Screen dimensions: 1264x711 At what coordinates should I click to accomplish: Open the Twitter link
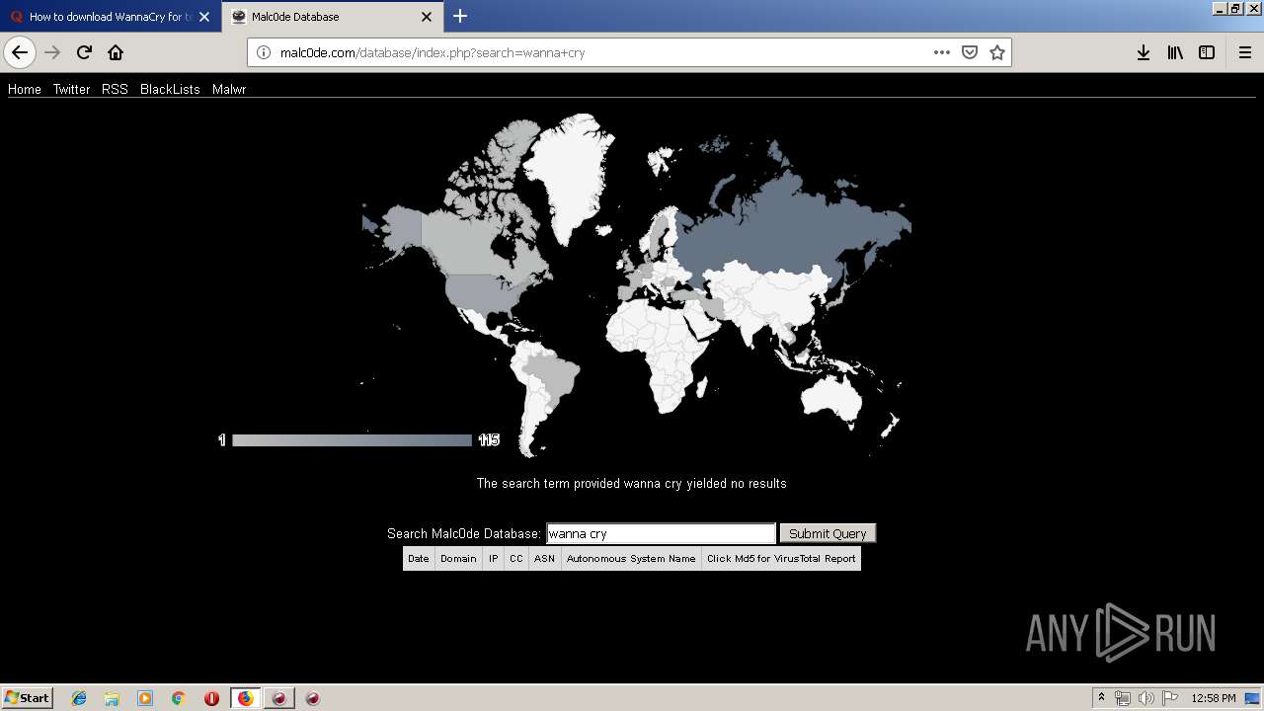[71, 89]
